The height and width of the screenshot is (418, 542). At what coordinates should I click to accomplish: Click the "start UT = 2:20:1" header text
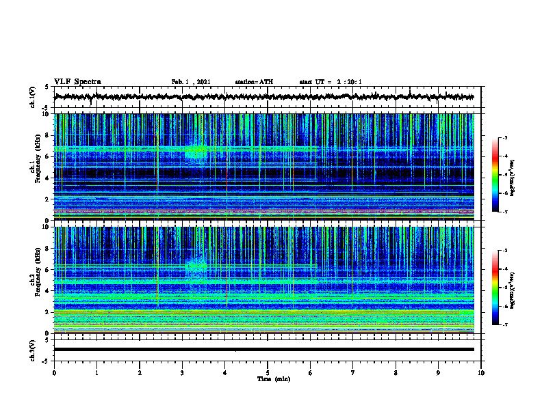pos(331,82)
